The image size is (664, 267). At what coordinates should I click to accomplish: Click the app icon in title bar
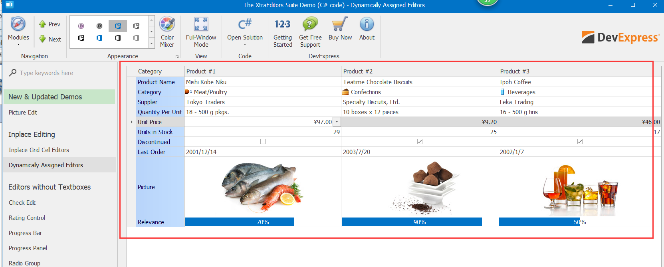point(10,5)
